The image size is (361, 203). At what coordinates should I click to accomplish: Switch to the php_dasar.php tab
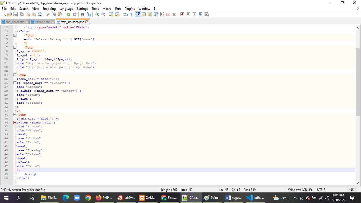pyautogui.click(x=15, y=22)
